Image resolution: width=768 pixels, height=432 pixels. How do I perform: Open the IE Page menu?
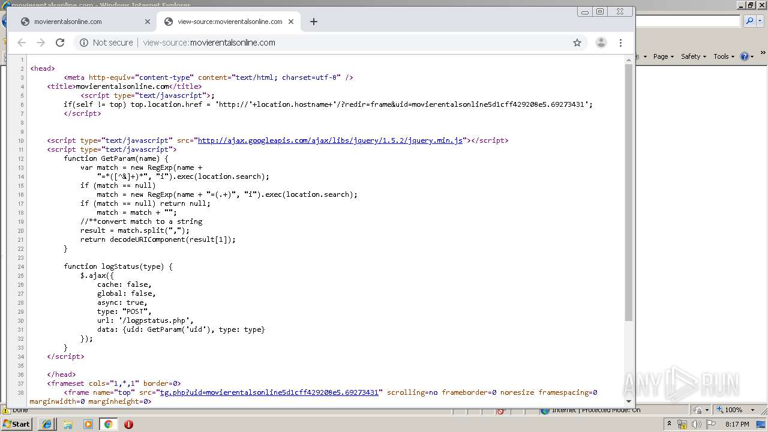(x=663, y=56)
